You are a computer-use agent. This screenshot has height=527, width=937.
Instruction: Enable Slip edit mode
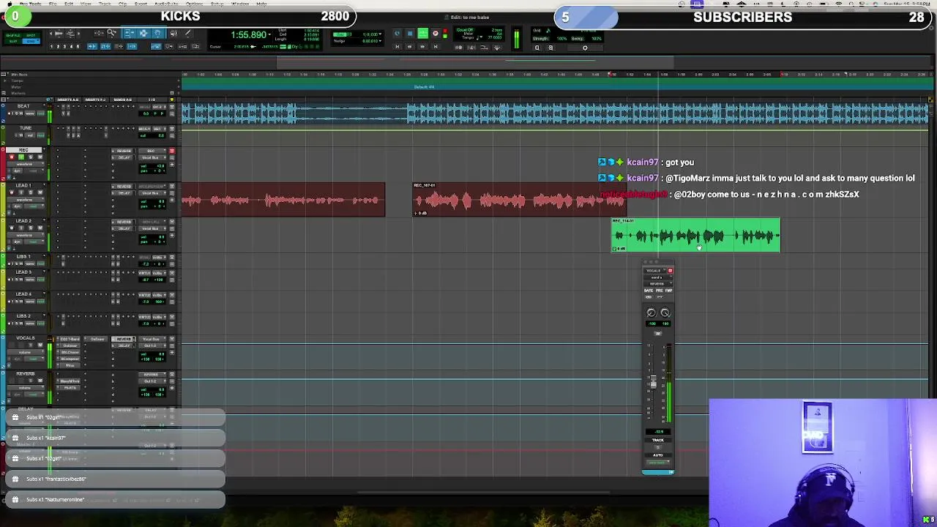coord(13,41)
